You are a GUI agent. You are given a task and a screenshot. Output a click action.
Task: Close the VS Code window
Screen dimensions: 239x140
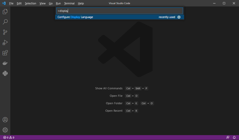(x=234, y=3)
